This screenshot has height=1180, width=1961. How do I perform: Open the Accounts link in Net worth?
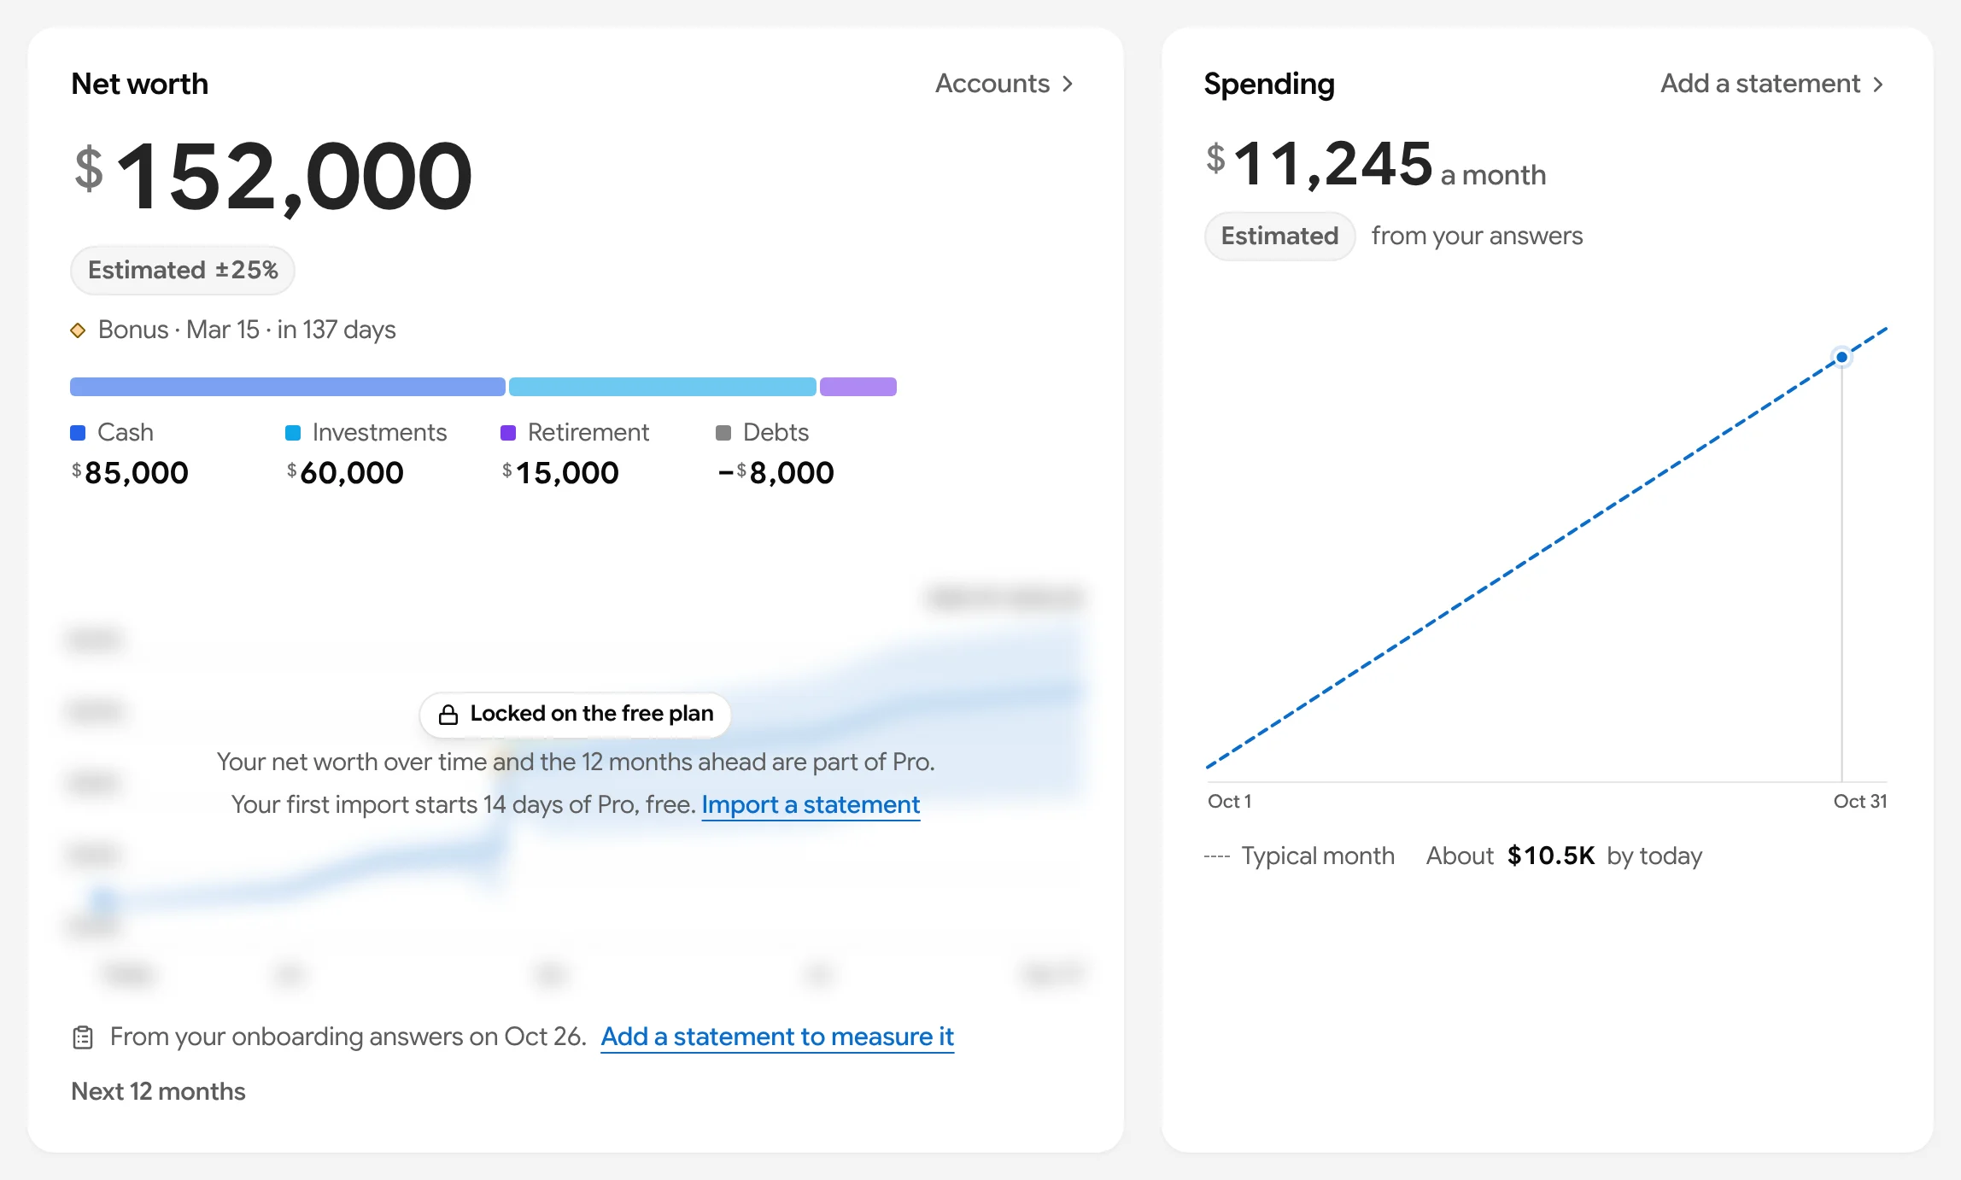[x=1004, y=84]
